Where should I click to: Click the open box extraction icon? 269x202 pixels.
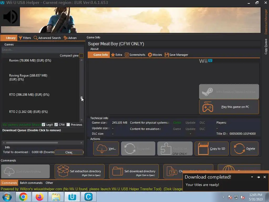(63, 171)
